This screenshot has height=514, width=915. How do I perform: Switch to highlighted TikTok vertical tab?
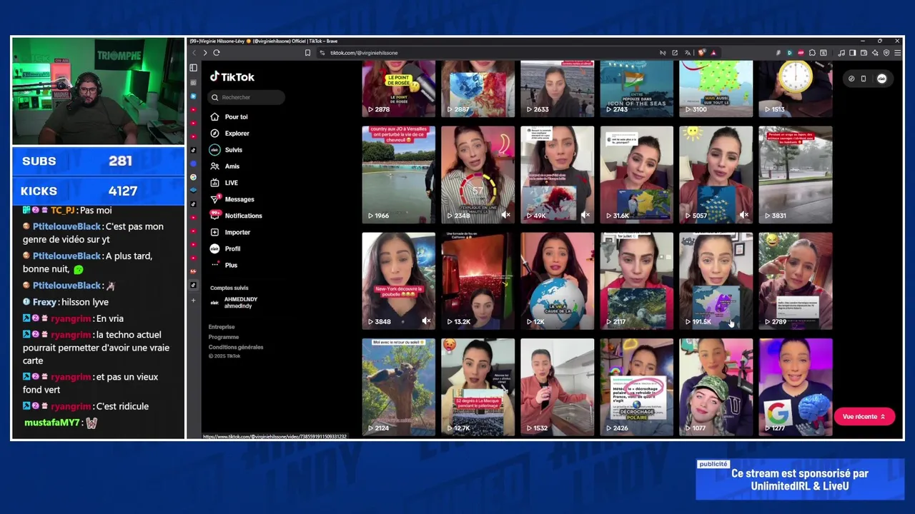[193, 286]
